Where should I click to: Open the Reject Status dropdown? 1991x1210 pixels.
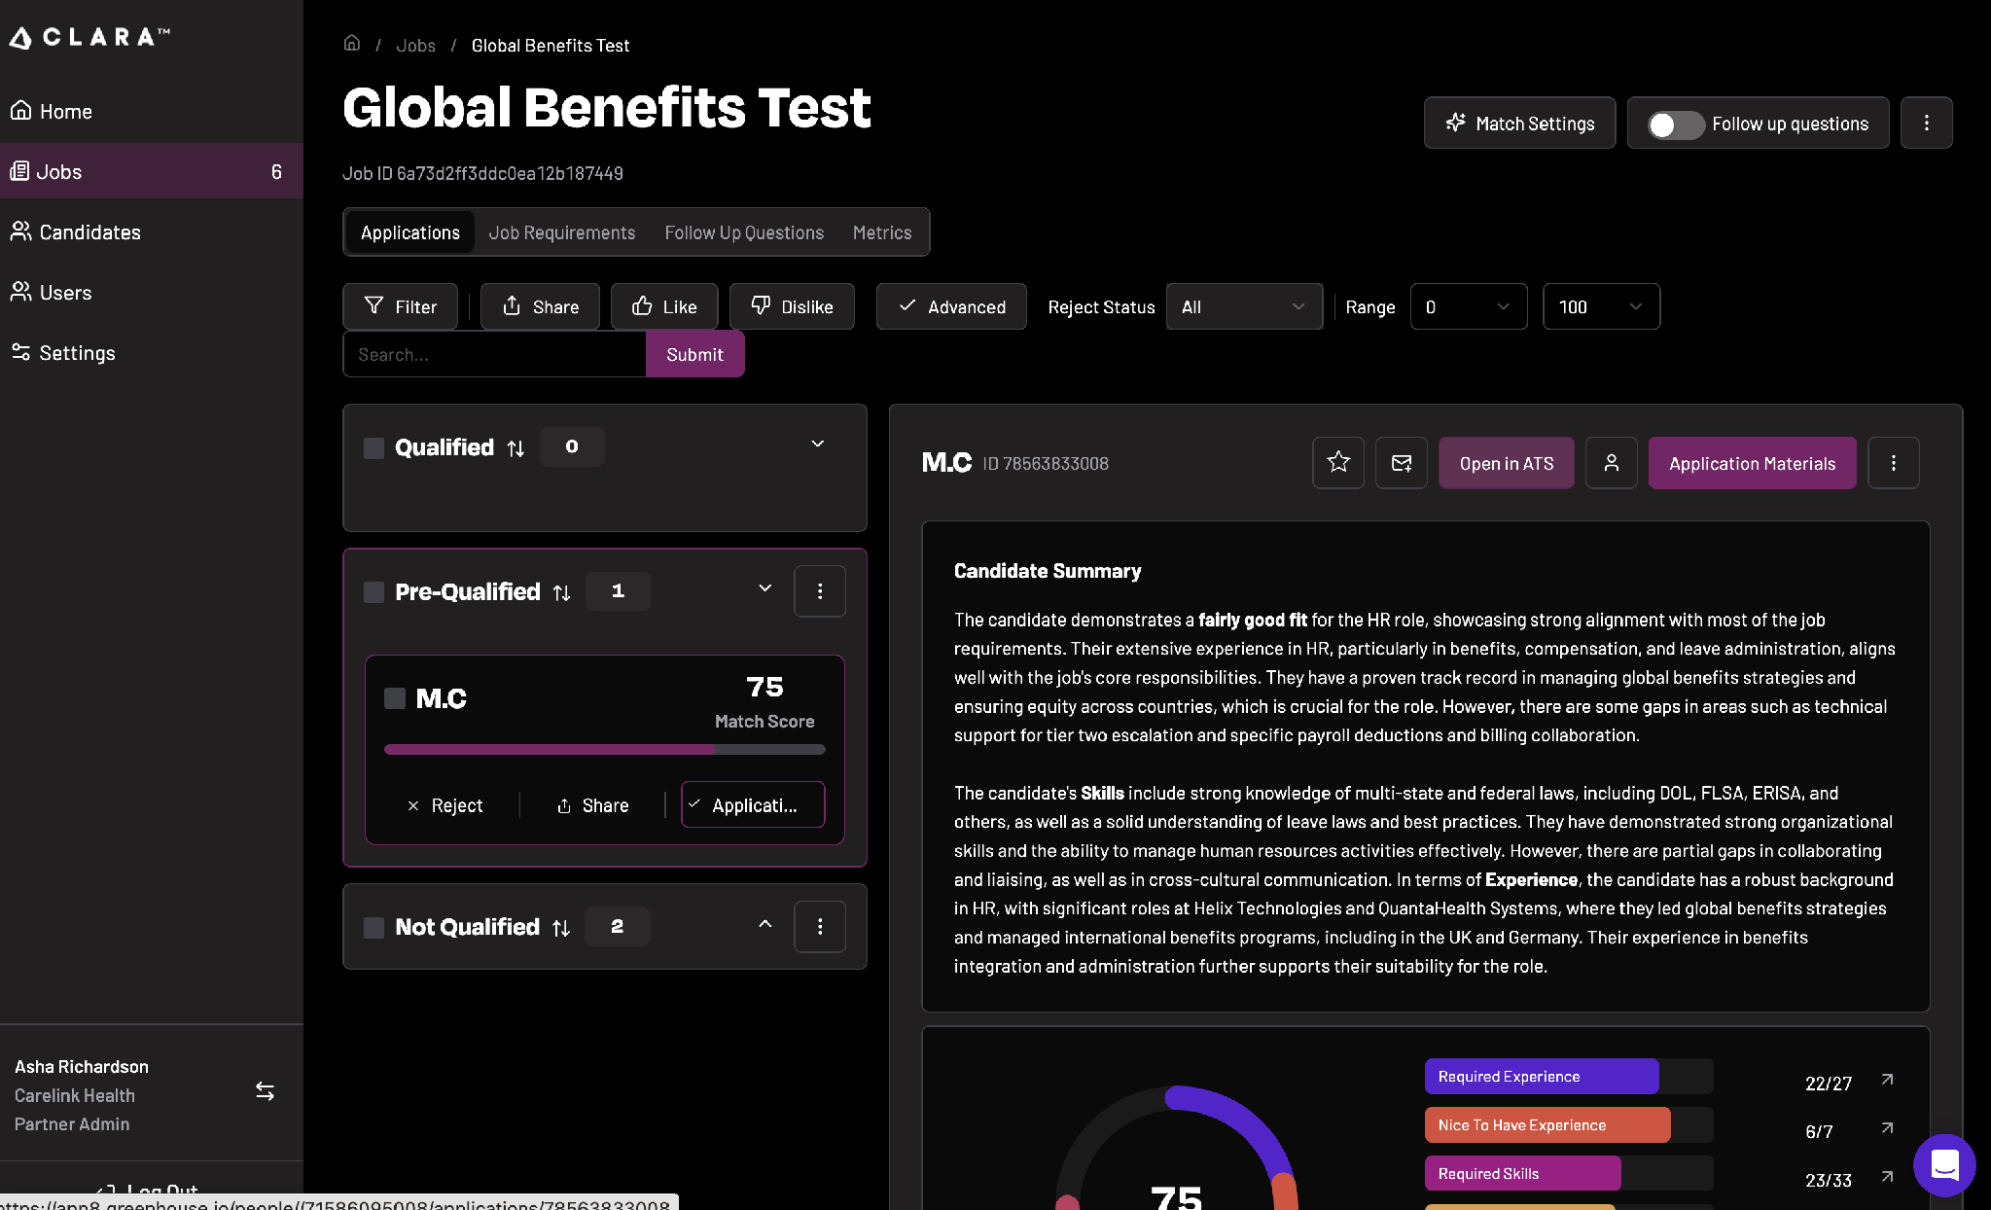(1244, 306)
